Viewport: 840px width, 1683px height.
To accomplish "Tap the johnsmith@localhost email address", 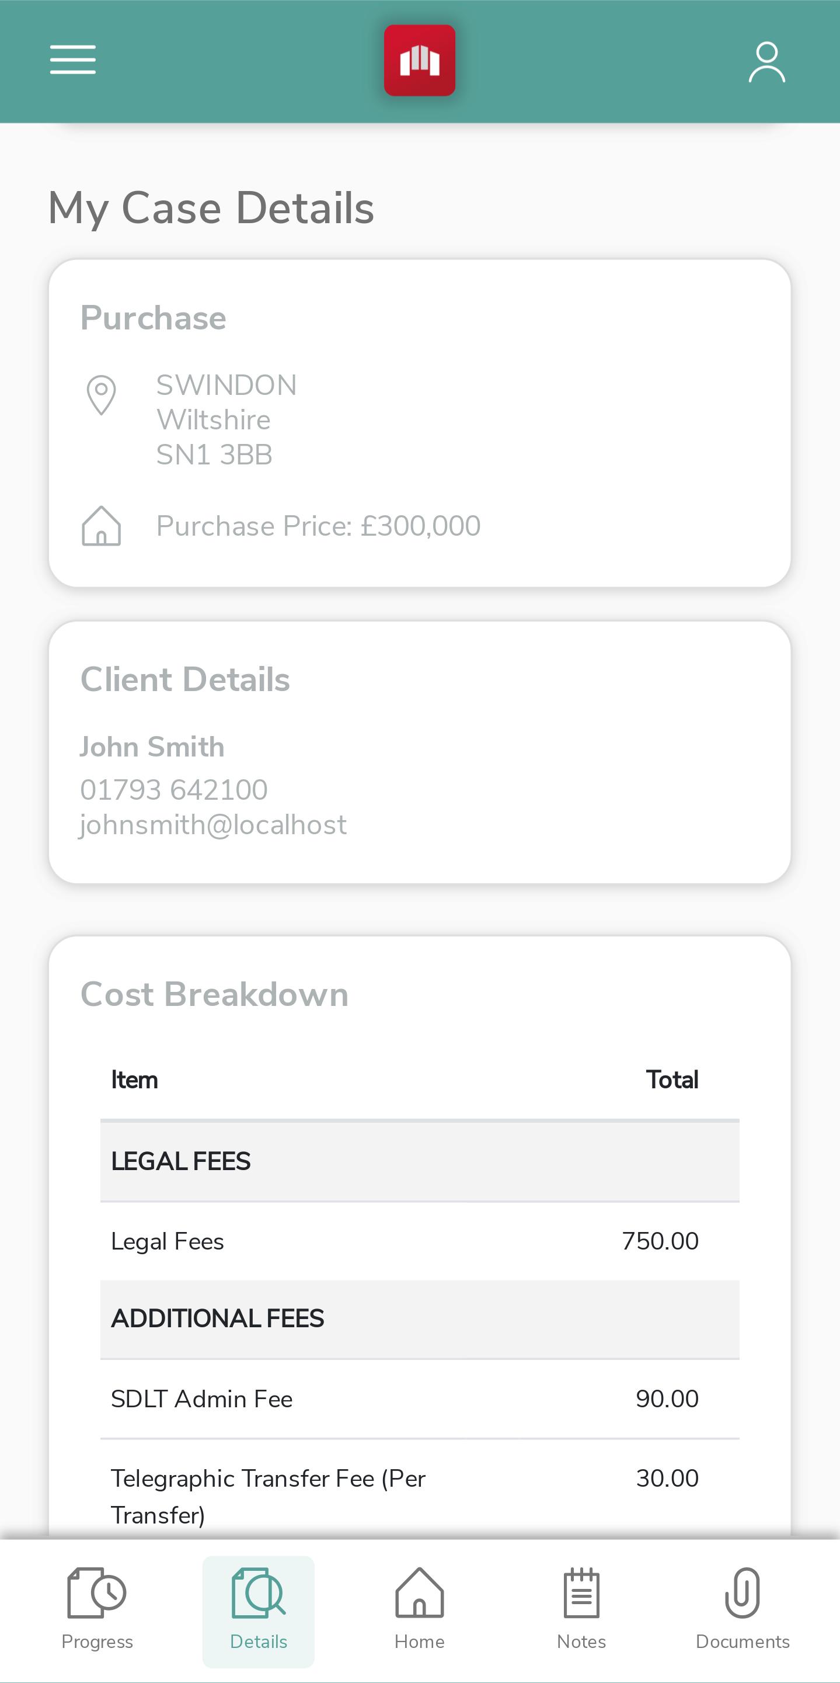I will 213,824.
